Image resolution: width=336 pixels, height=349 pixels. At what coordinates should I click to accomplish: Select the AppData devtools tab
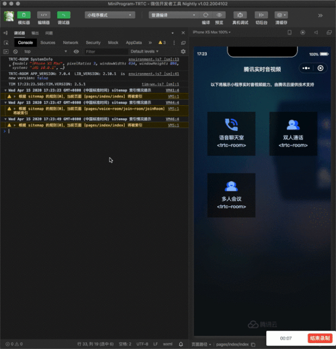pos(134,43)
